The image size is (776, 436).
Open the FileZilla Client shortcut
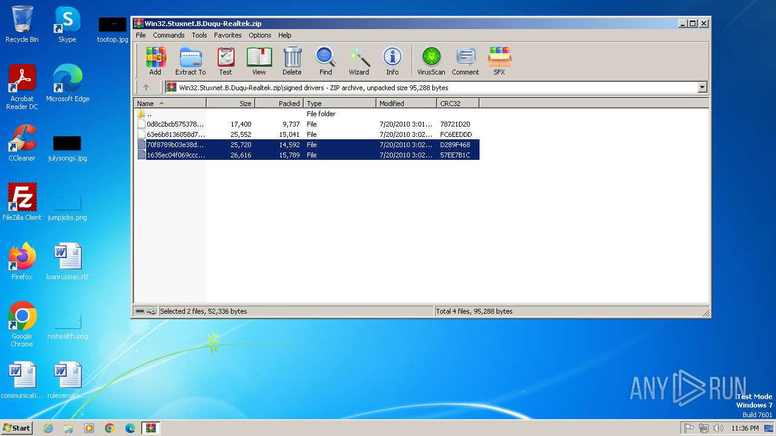pos(22,202)
